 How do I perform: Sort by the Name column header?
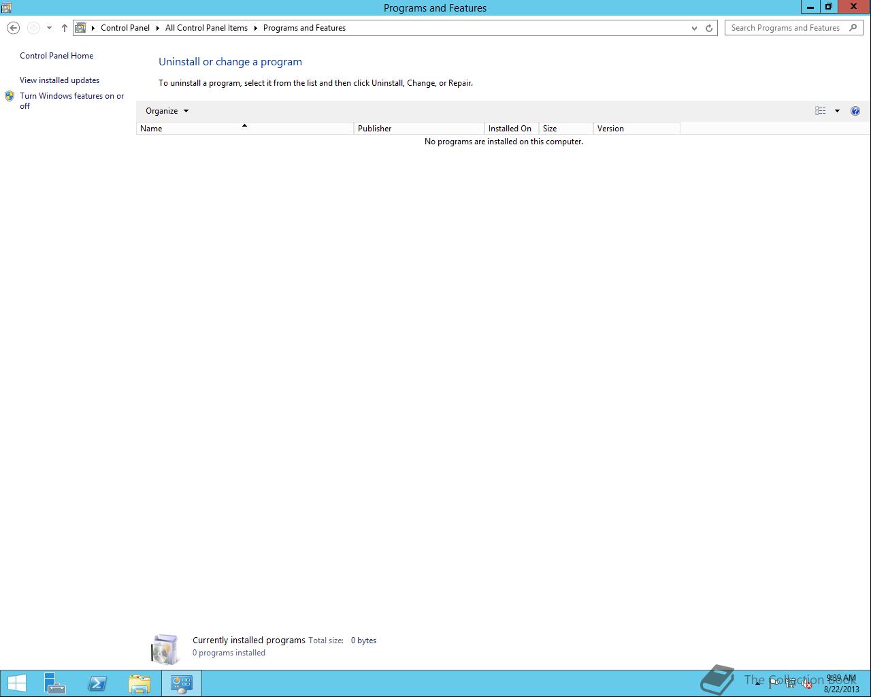pyautogui.click(x=245, y=129)
